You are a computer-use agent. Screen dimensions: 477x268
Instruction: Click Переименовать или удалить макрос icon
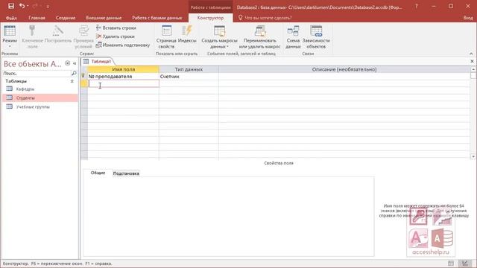[260, 31]
